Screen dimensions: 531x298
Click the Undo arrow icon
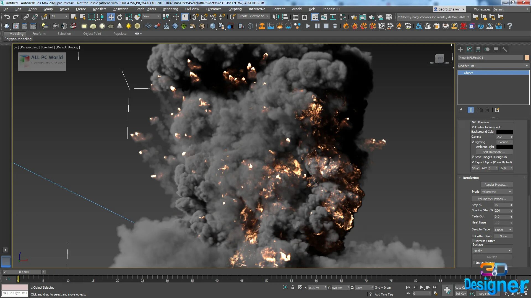click(x=7, y=17)
